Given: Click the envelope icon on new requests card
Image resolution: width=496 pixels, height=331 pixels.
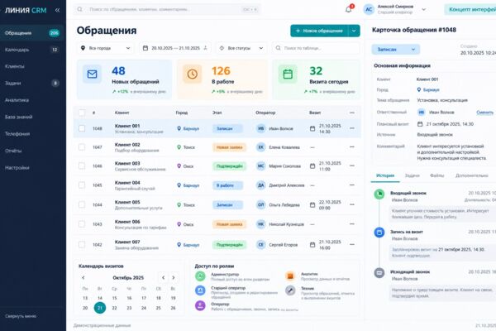Looking at the screenshot, I should [92, 74].
